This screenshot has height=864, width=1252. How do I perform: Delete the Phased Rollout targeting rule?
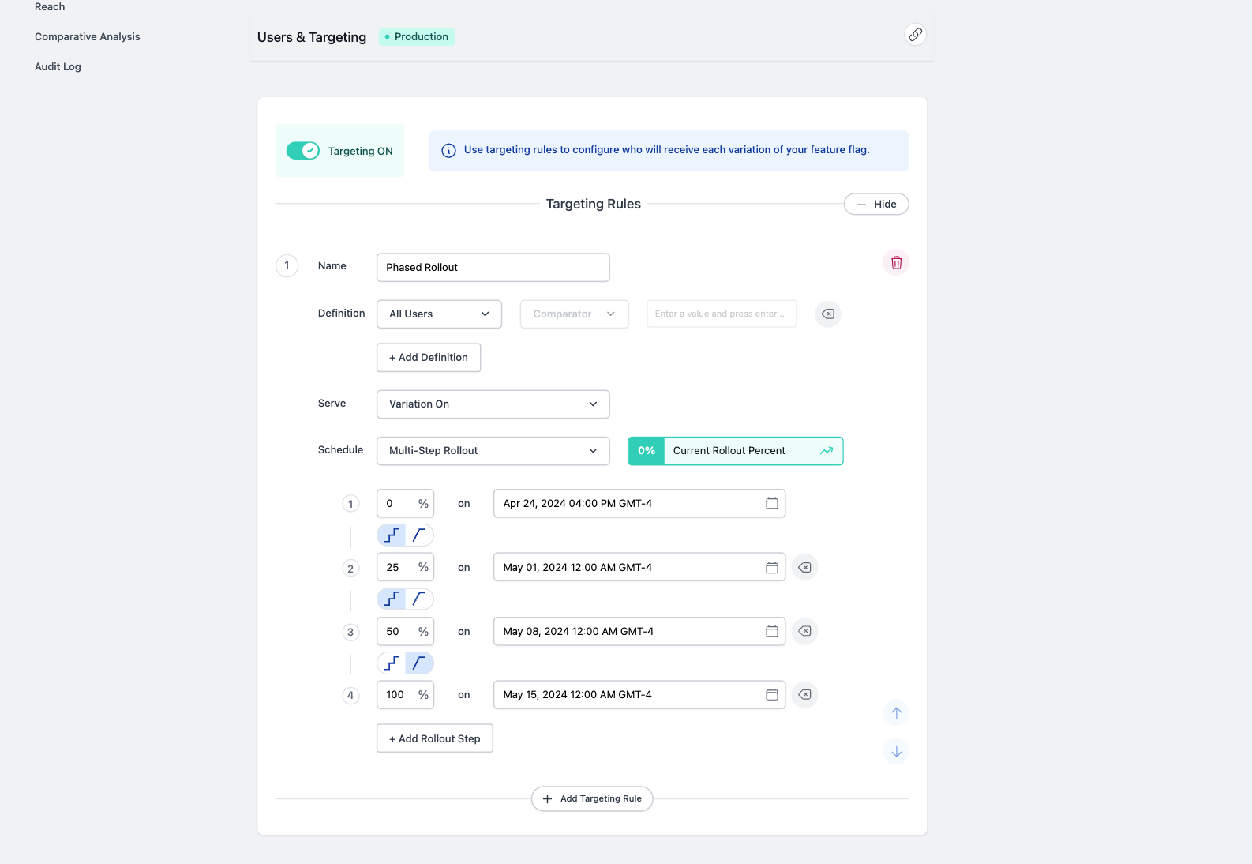tap(896, 263)
